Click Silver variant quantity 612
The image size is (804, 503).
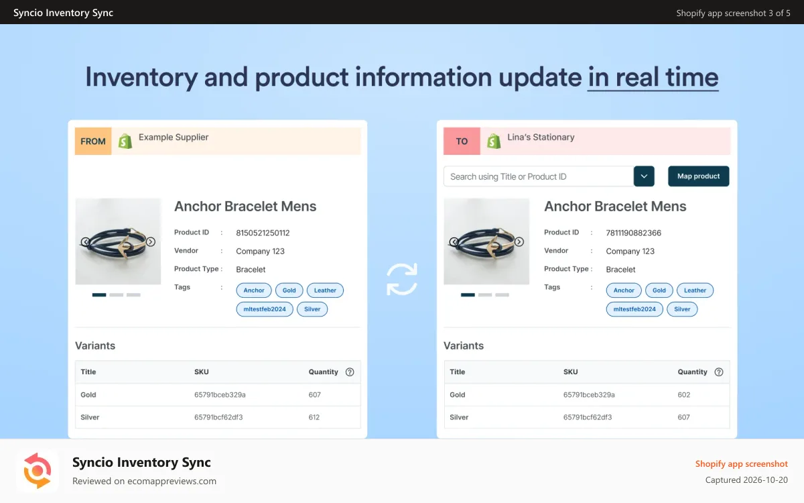pyautogui.click(x=314, y=417)
